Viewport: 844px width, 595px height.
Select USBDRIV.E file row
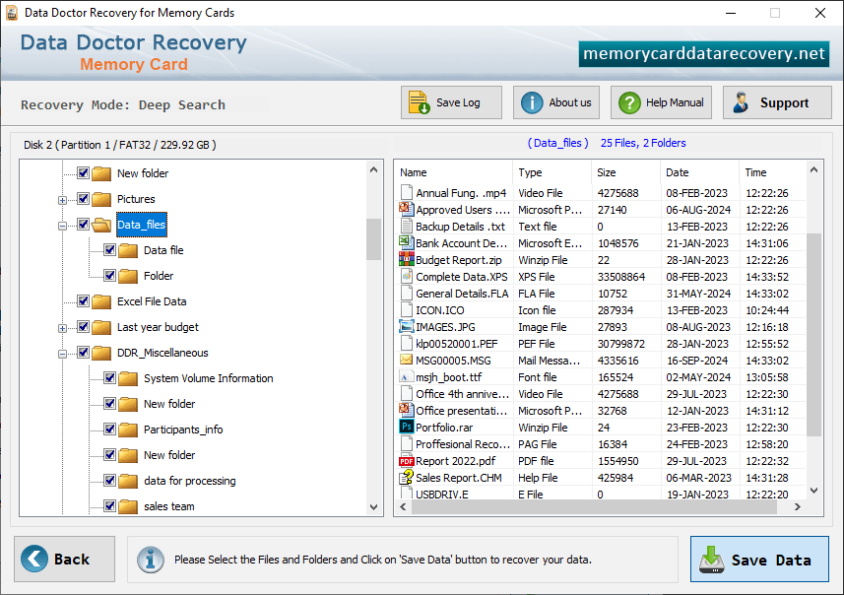602,495
